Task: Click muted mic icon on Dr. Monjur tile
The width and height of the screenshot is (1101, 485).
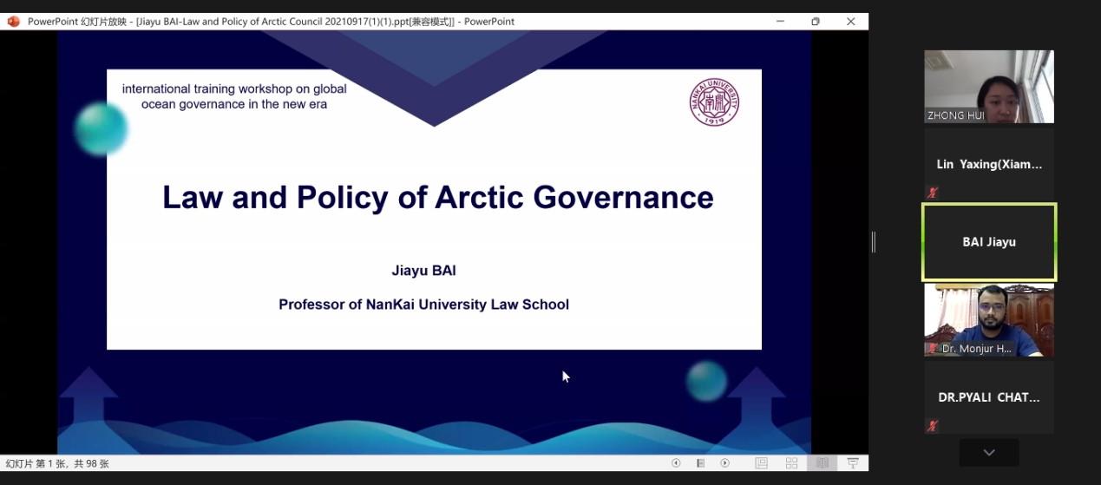Action: coord(933,349)
